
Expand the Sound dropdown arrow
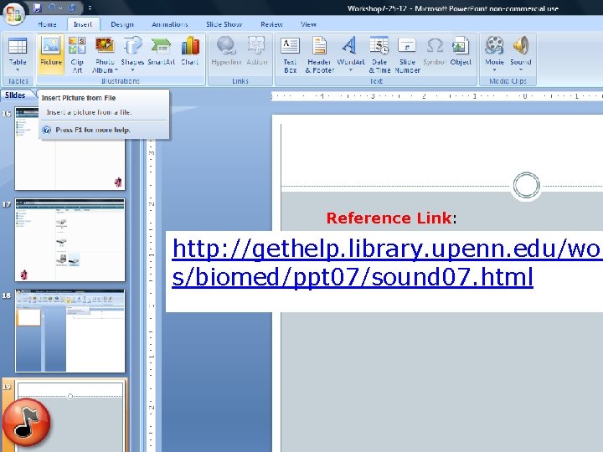coord(521,70)
